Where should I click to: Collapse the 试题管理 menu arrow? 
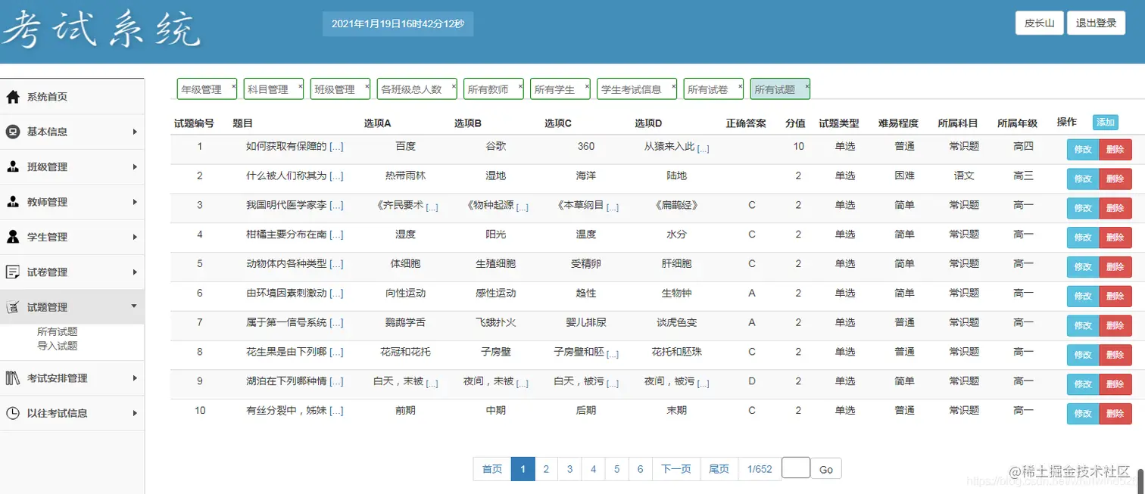pyautogui.click(x=135, y=306)
